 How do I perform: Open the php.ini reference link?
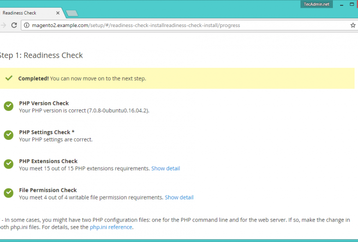(111, 227)
